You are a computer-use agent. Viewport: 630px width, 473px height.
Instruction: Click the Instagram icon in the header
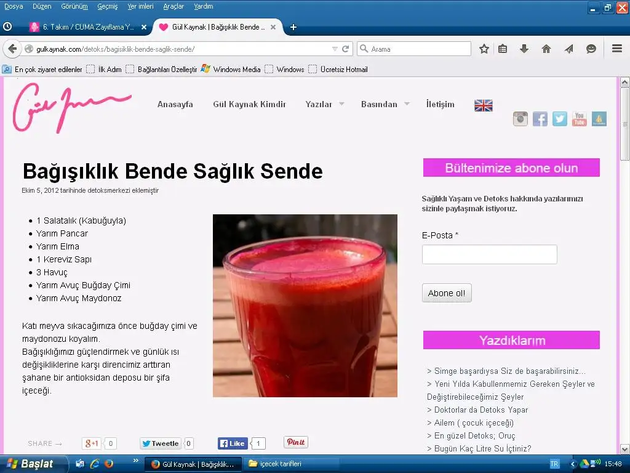point(520,119)
